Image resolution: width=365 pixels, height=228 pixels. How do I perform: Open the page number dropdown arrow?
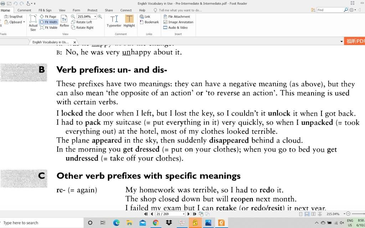pos(184,214)
